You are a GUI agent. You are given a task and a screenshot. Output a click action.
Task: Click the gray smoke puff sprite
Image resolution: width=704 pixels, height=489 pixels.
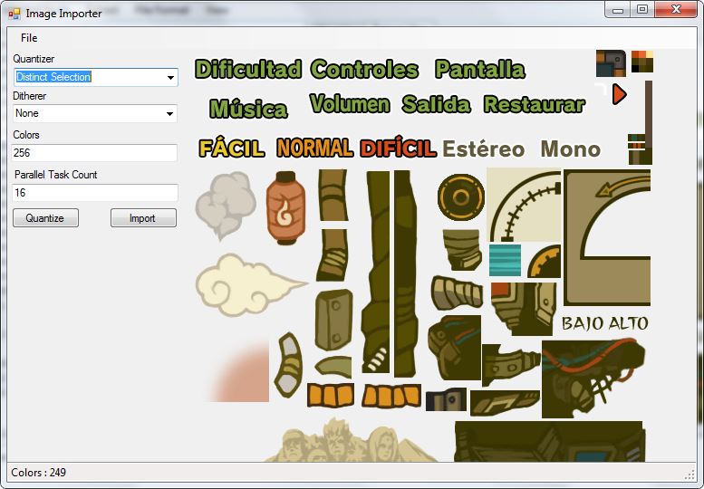[x=226, y=205]
